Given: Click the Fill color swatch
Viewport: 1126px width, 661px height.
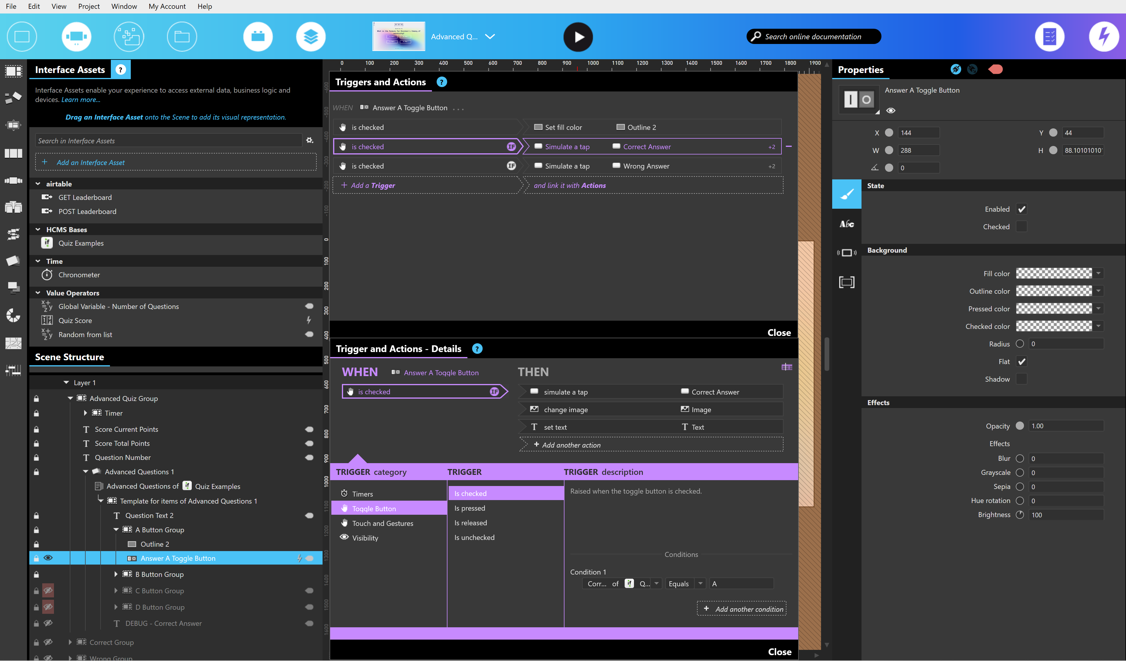Looking at the screenshot, I should pos(1054,273).
